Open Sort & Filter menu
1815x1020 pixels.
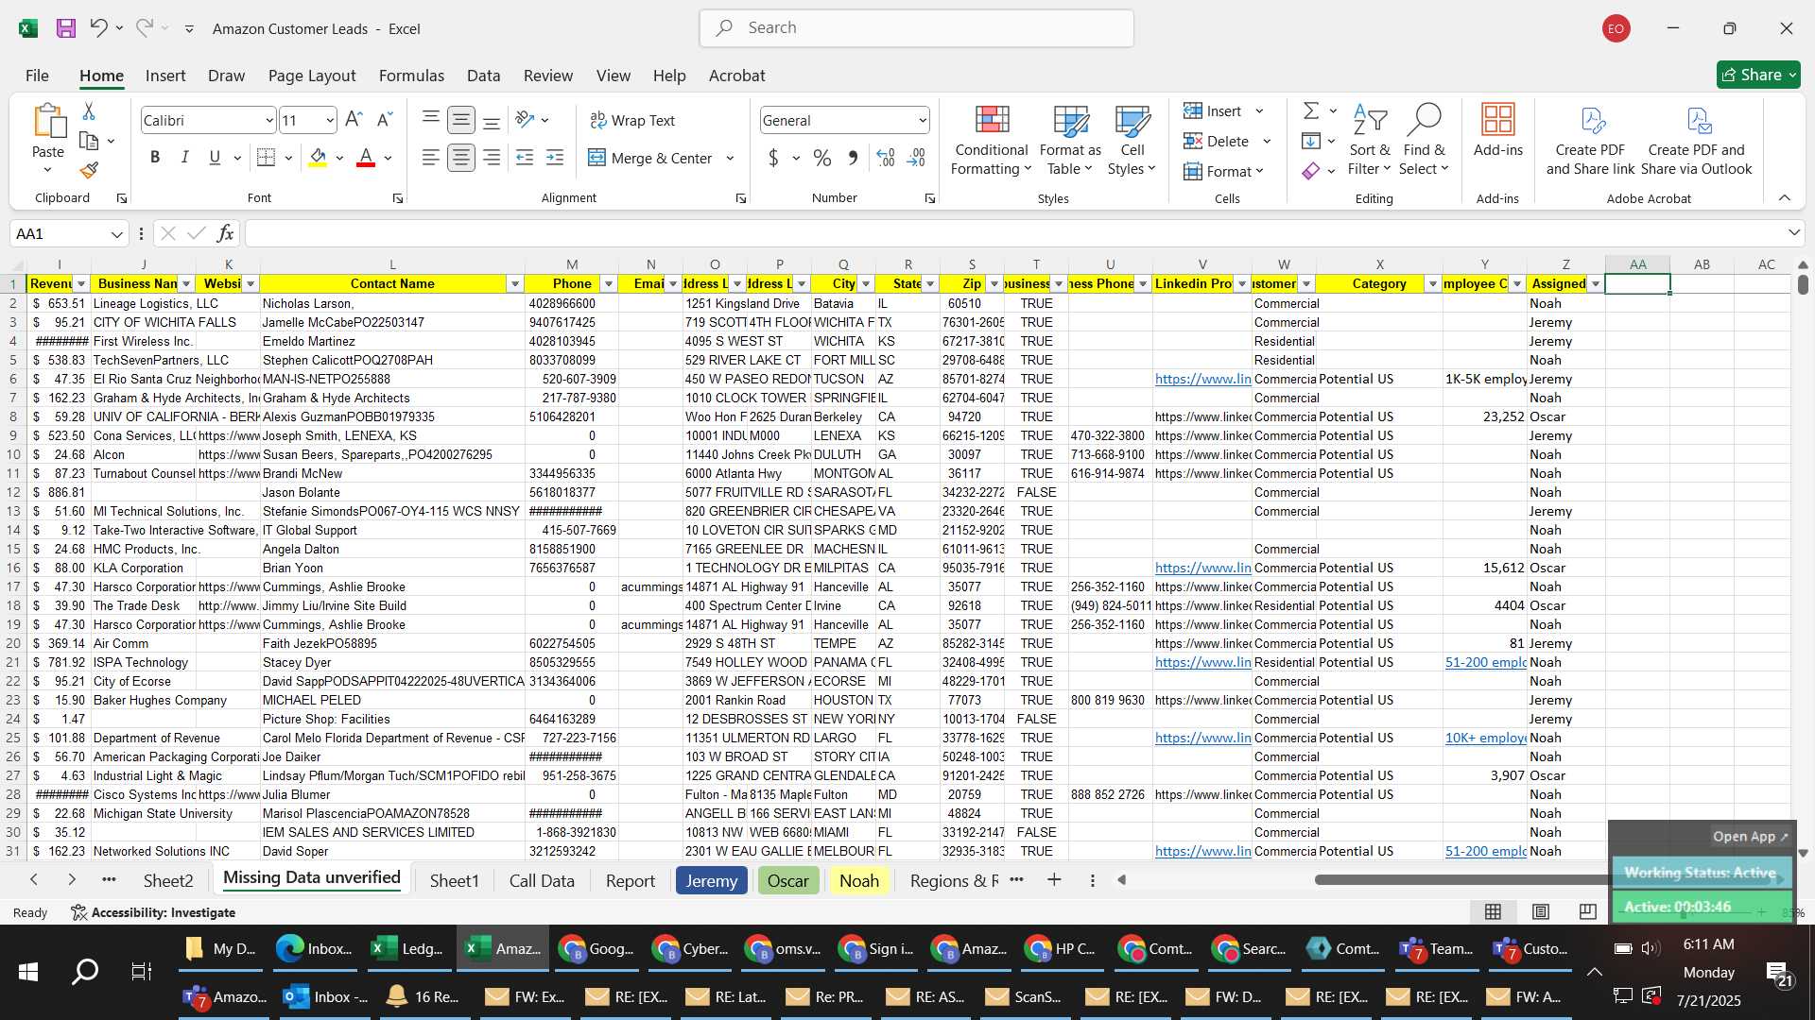pos(1370,140)
